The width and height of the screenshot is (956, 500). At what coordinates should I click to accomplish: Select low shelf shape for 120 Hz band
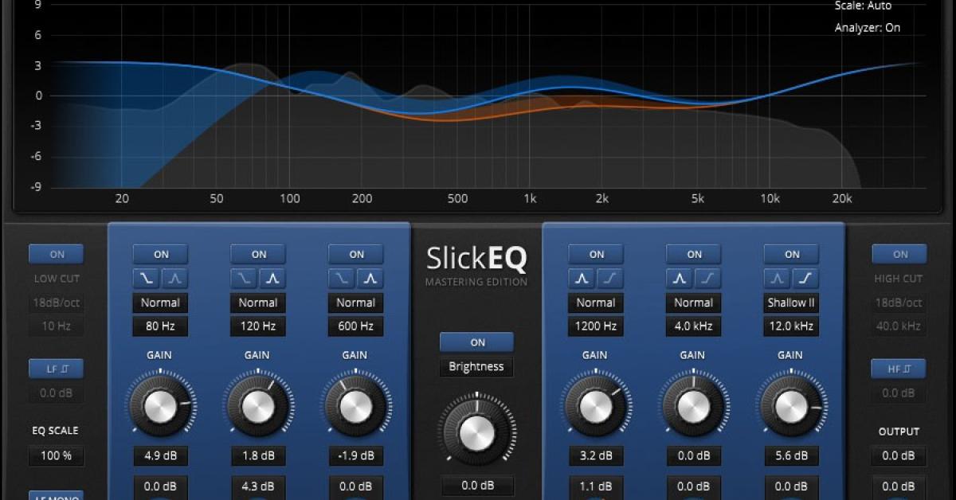pos(245,279)
